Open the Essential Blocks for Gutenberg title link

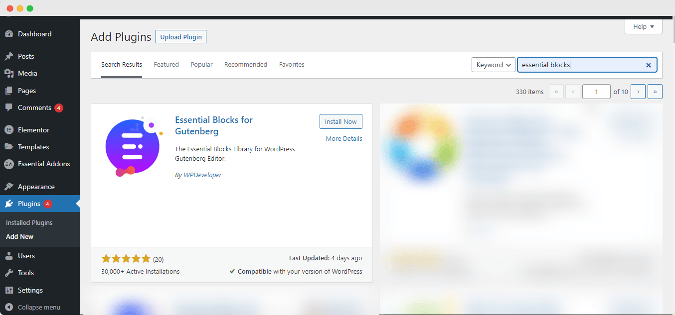point(214,125)
